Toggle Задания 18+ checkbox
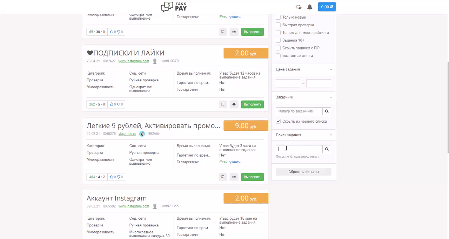This screenshot has width=449, height=239. click(x=278, y=40)
